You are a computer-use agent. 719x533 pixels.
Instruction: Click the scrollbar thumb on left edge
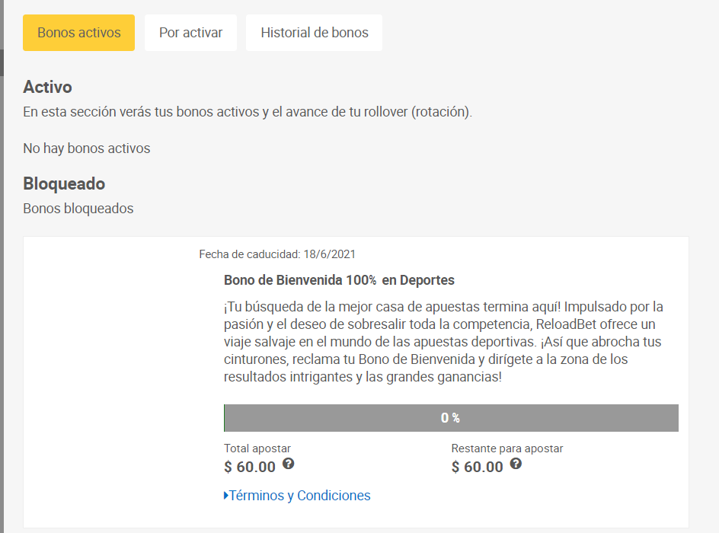click(2, 62)
